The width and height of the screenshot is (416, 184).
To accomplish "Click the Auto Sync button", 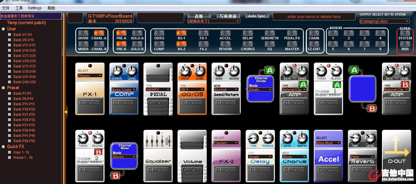I will pos(257,16).
